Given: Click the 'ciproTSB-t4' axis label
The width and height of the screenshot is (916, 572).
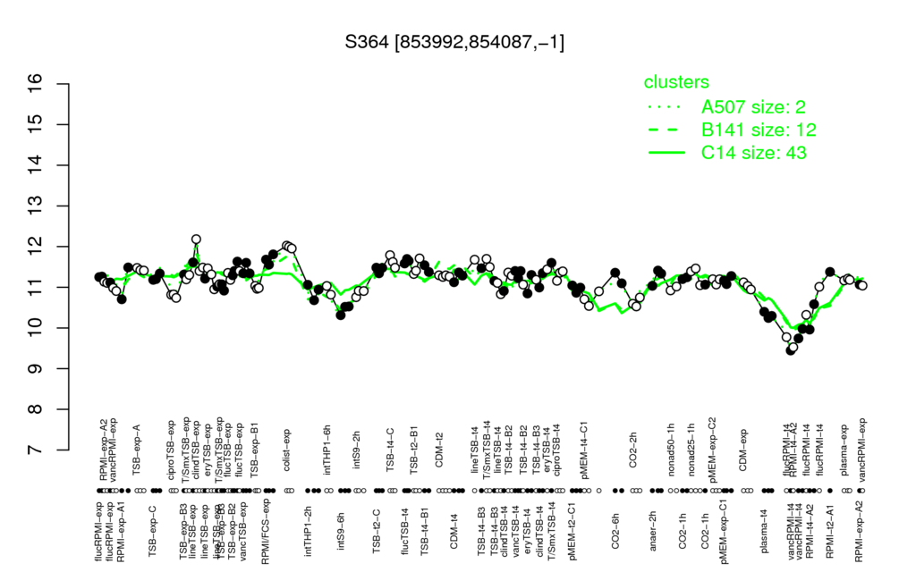Looking at the screenshot, I should [x=556, y=449].
